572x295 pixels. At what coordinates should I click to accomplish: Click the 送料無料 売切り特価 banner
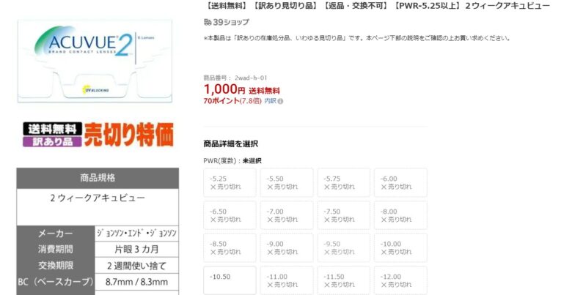point(98,133)
